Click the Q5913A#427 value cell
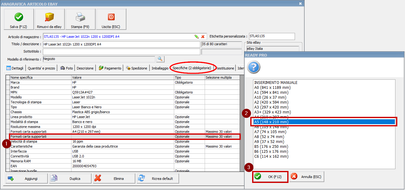Image resolution: width=405 pixels, height=190 pixels. (x=123, y=92)
